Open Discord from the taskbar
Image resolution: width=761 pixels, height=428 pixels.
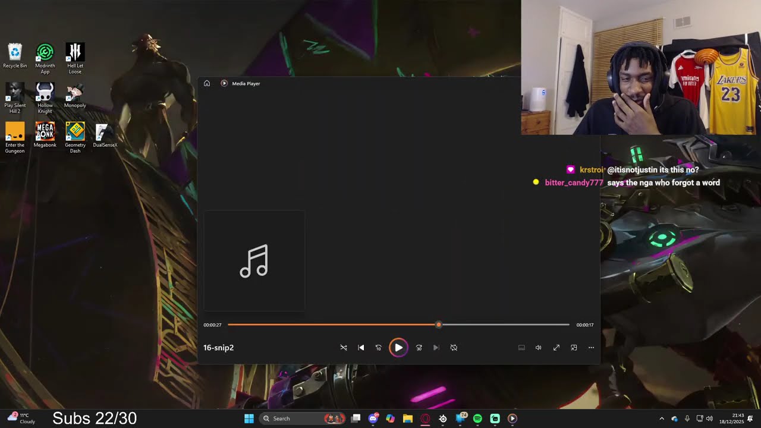coord(373,418)
